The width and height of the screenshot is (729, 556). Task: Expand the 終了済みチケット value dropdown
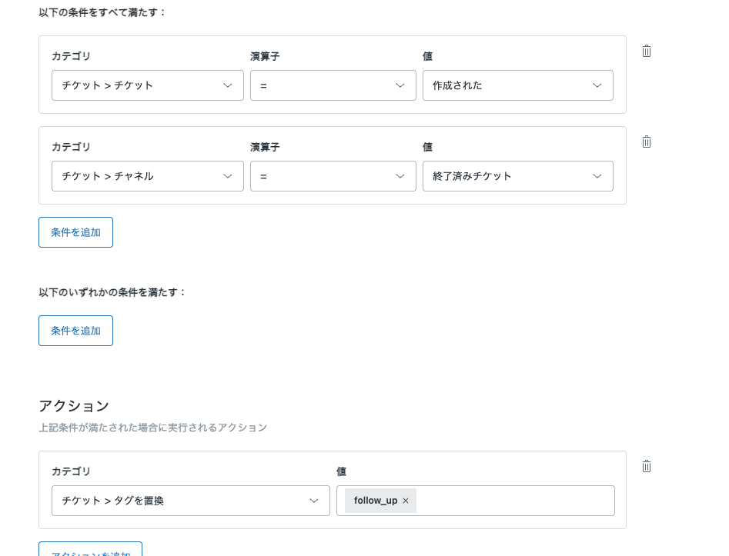(x=517, y=176)
